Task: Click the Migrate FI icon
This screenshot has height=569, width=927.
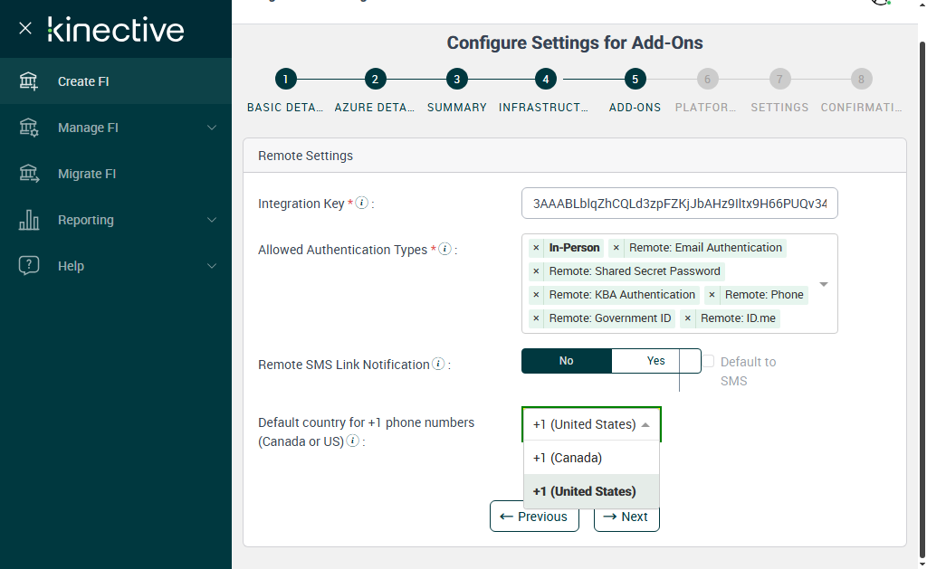Action: [29, 174]
